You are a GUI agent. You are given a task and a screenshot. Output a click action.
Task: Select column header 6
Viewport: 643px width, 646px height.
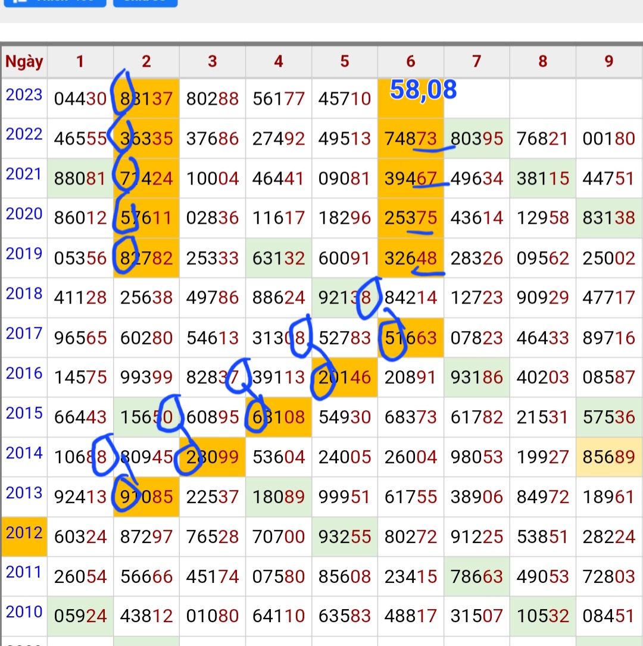tap(411, 61)
